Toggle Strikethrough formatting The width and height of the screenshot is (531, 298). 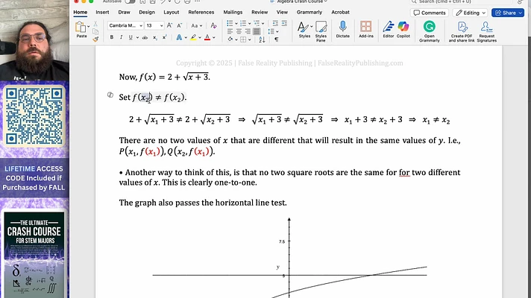click(145, 38)
